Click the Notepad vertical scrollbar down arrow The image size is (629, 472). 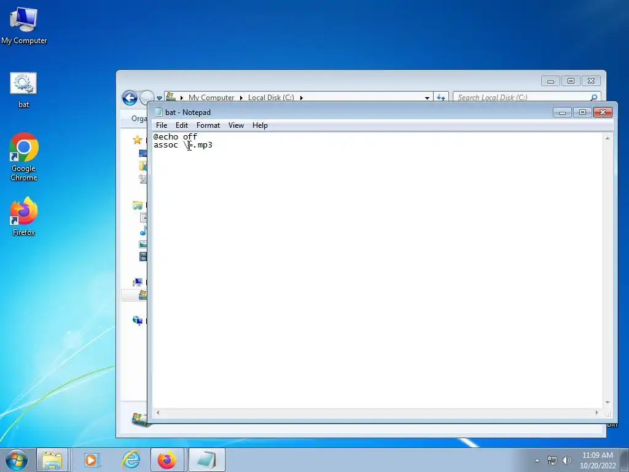click(x=607, y=402)
